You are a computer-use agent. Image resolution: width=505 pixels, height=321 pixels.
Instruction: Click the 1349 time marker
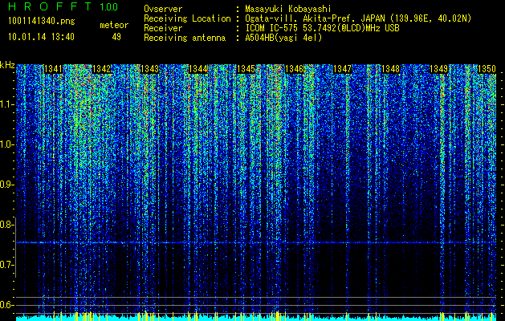pos(438,69)
